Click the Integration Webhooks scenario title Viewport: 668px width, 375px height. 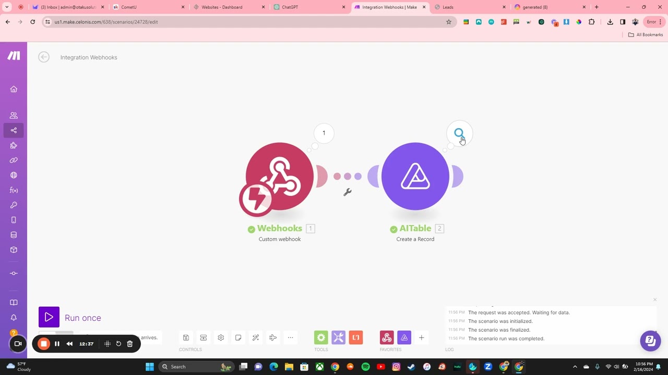(x=89, y=57)
